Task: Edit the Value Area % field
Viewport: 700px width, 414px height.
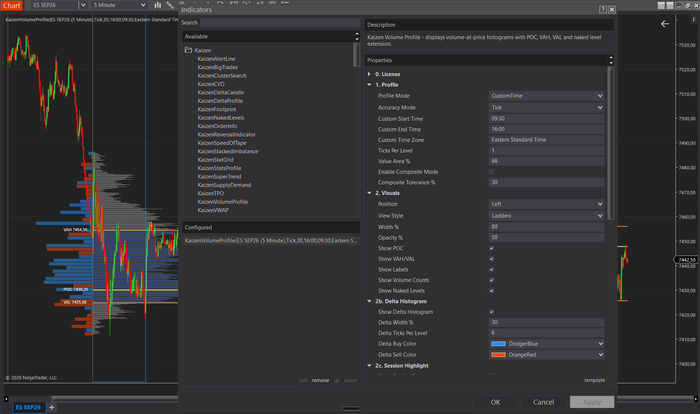Action: tap(546, 161)
